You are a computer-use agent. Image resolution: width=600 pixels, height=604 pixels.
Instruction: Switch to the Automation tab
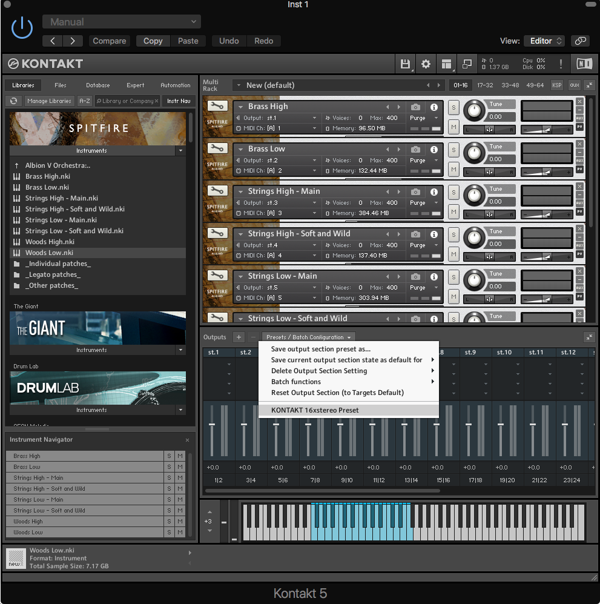coord(176,85)
